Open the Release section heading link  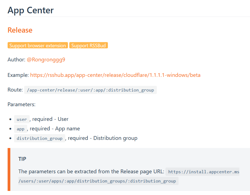coord(20,30)
